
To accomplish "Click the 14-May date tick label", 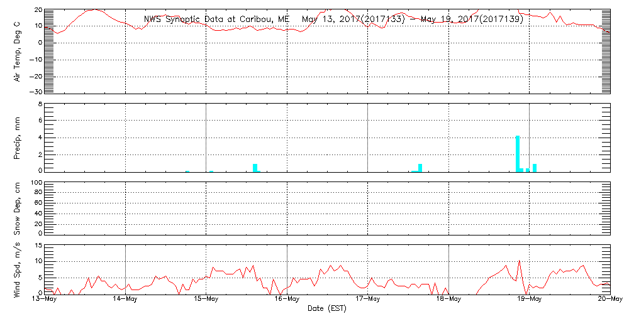I will [126, 300].
